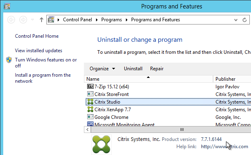Click the Citrix XenApp 7.7 icon

point(90,110)
